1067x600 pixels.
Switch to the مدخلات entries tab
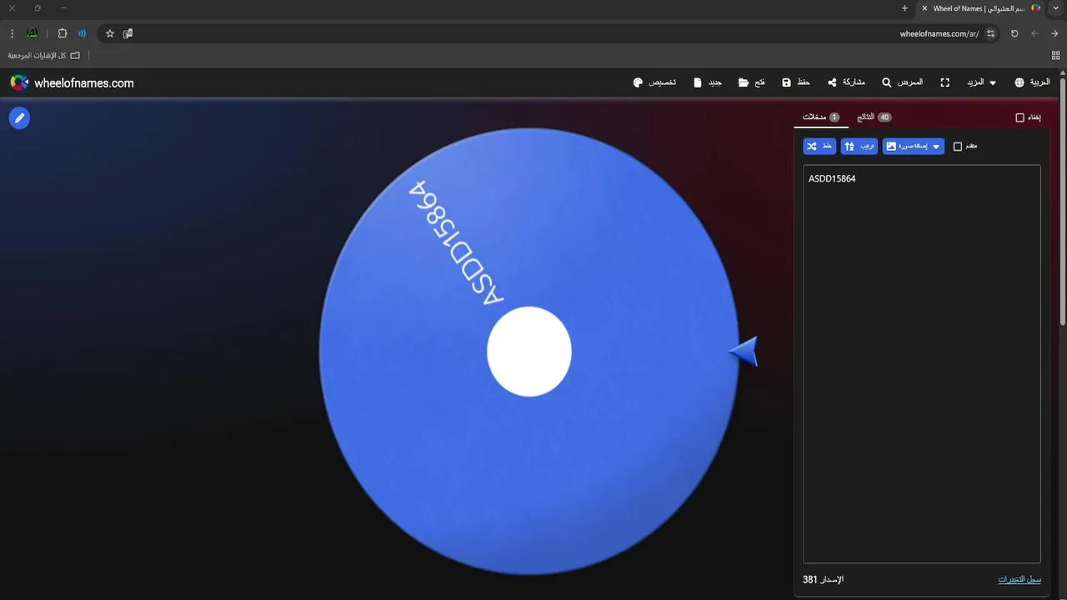821,117
